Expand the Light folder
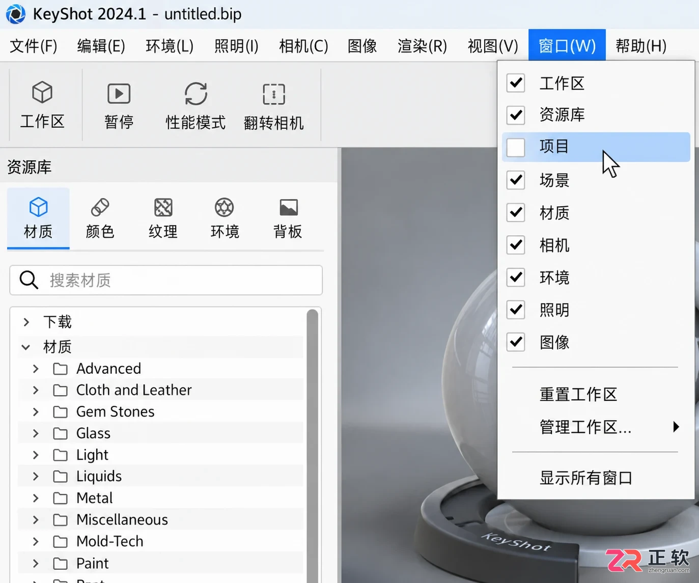Screen dimensions: 699x583 tap(36, 455)
